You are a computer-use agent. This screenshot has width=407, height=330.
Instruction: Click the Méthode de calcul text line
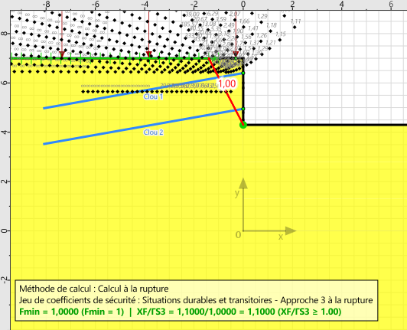pos(93,289)
